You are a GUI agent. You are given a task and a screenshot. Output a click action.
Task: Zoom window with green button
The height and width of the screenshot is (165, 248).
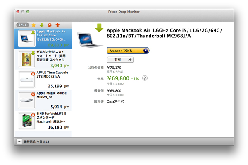(x=28, y=12)
